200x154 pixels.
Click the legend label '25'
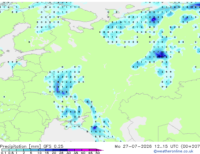tap(61, 153)
